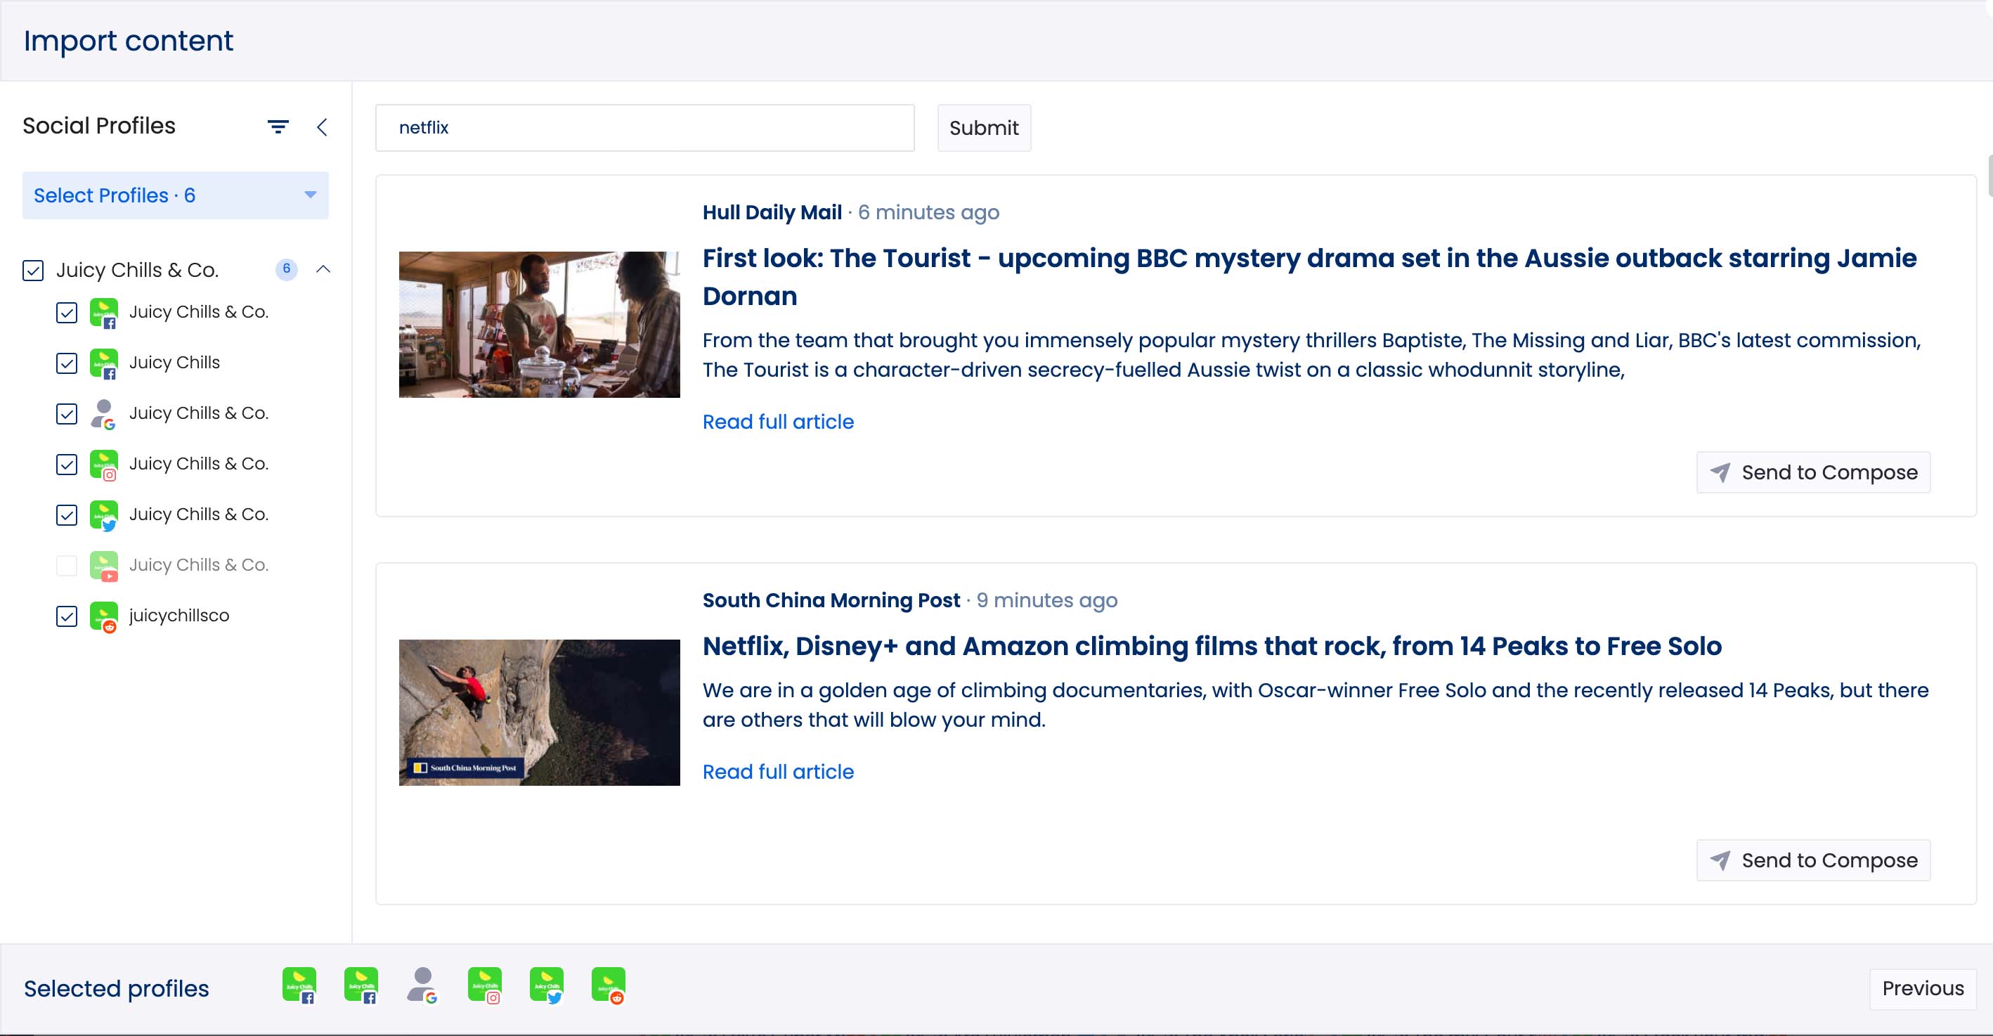Click the Google profile icon in Selected profiles
This screenshot has height=1036, width=1993.
(422, 985)
